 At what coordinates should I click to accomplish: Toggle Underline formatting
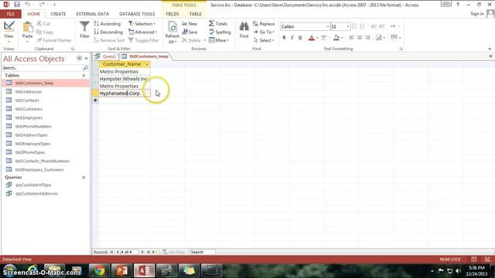point(300,38)
